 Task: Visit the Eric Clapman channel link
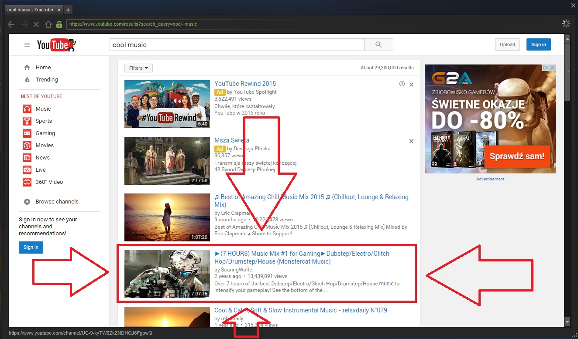(237, 213)
